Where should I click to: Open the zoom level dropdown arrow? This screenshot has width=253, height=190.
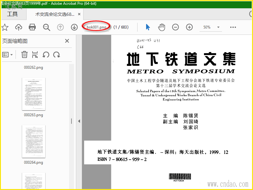218,27
